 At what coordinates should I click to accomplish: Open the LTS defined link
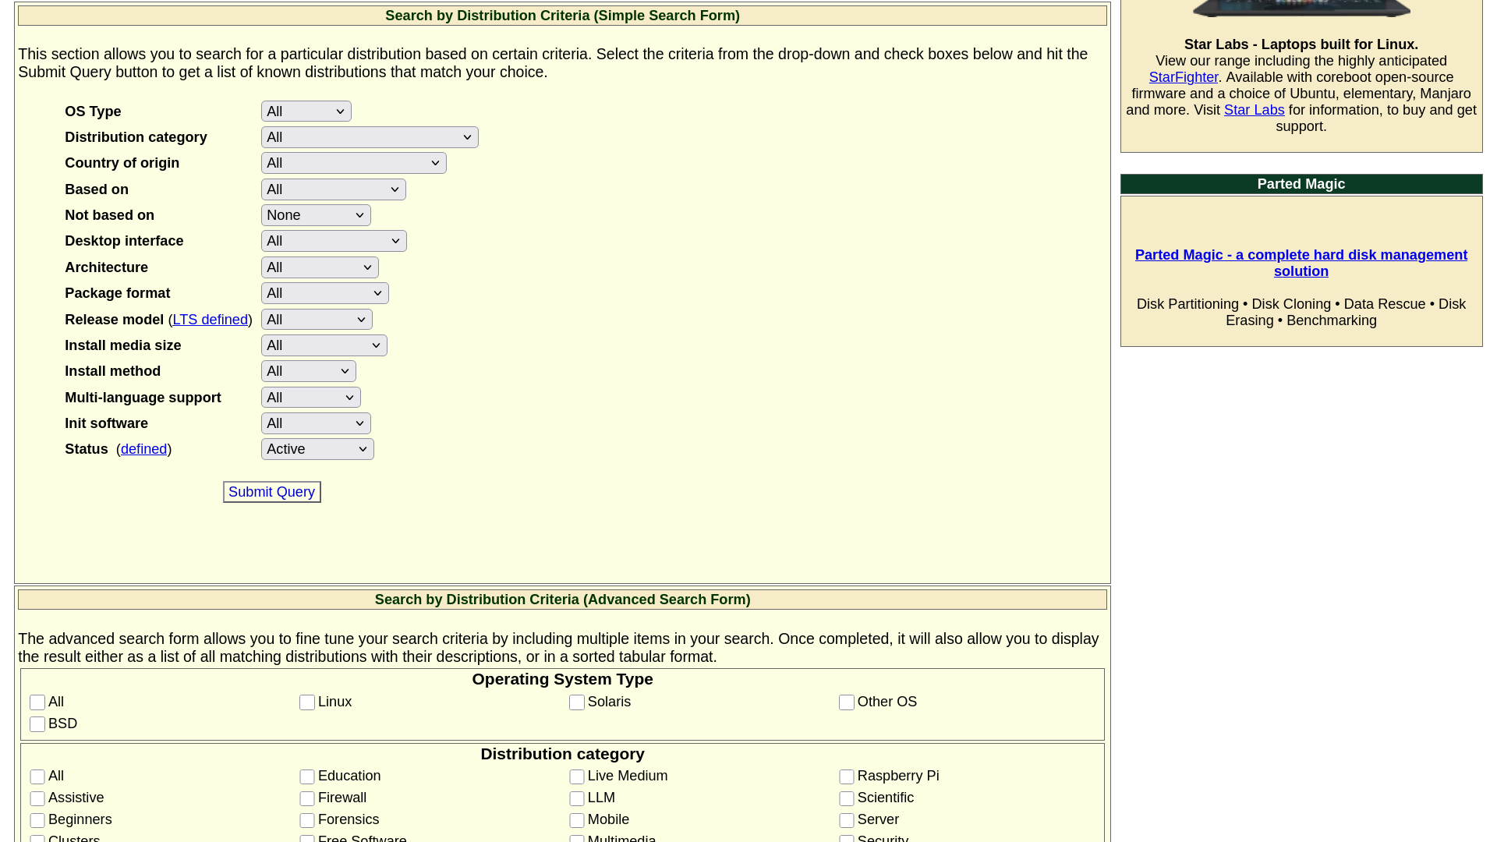click(x=210, y=319)
